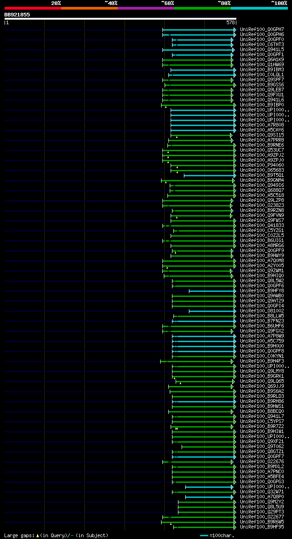Select the UniRef100_Q9FXU1 label
The image size is (292, 539).
pos(262,95)
